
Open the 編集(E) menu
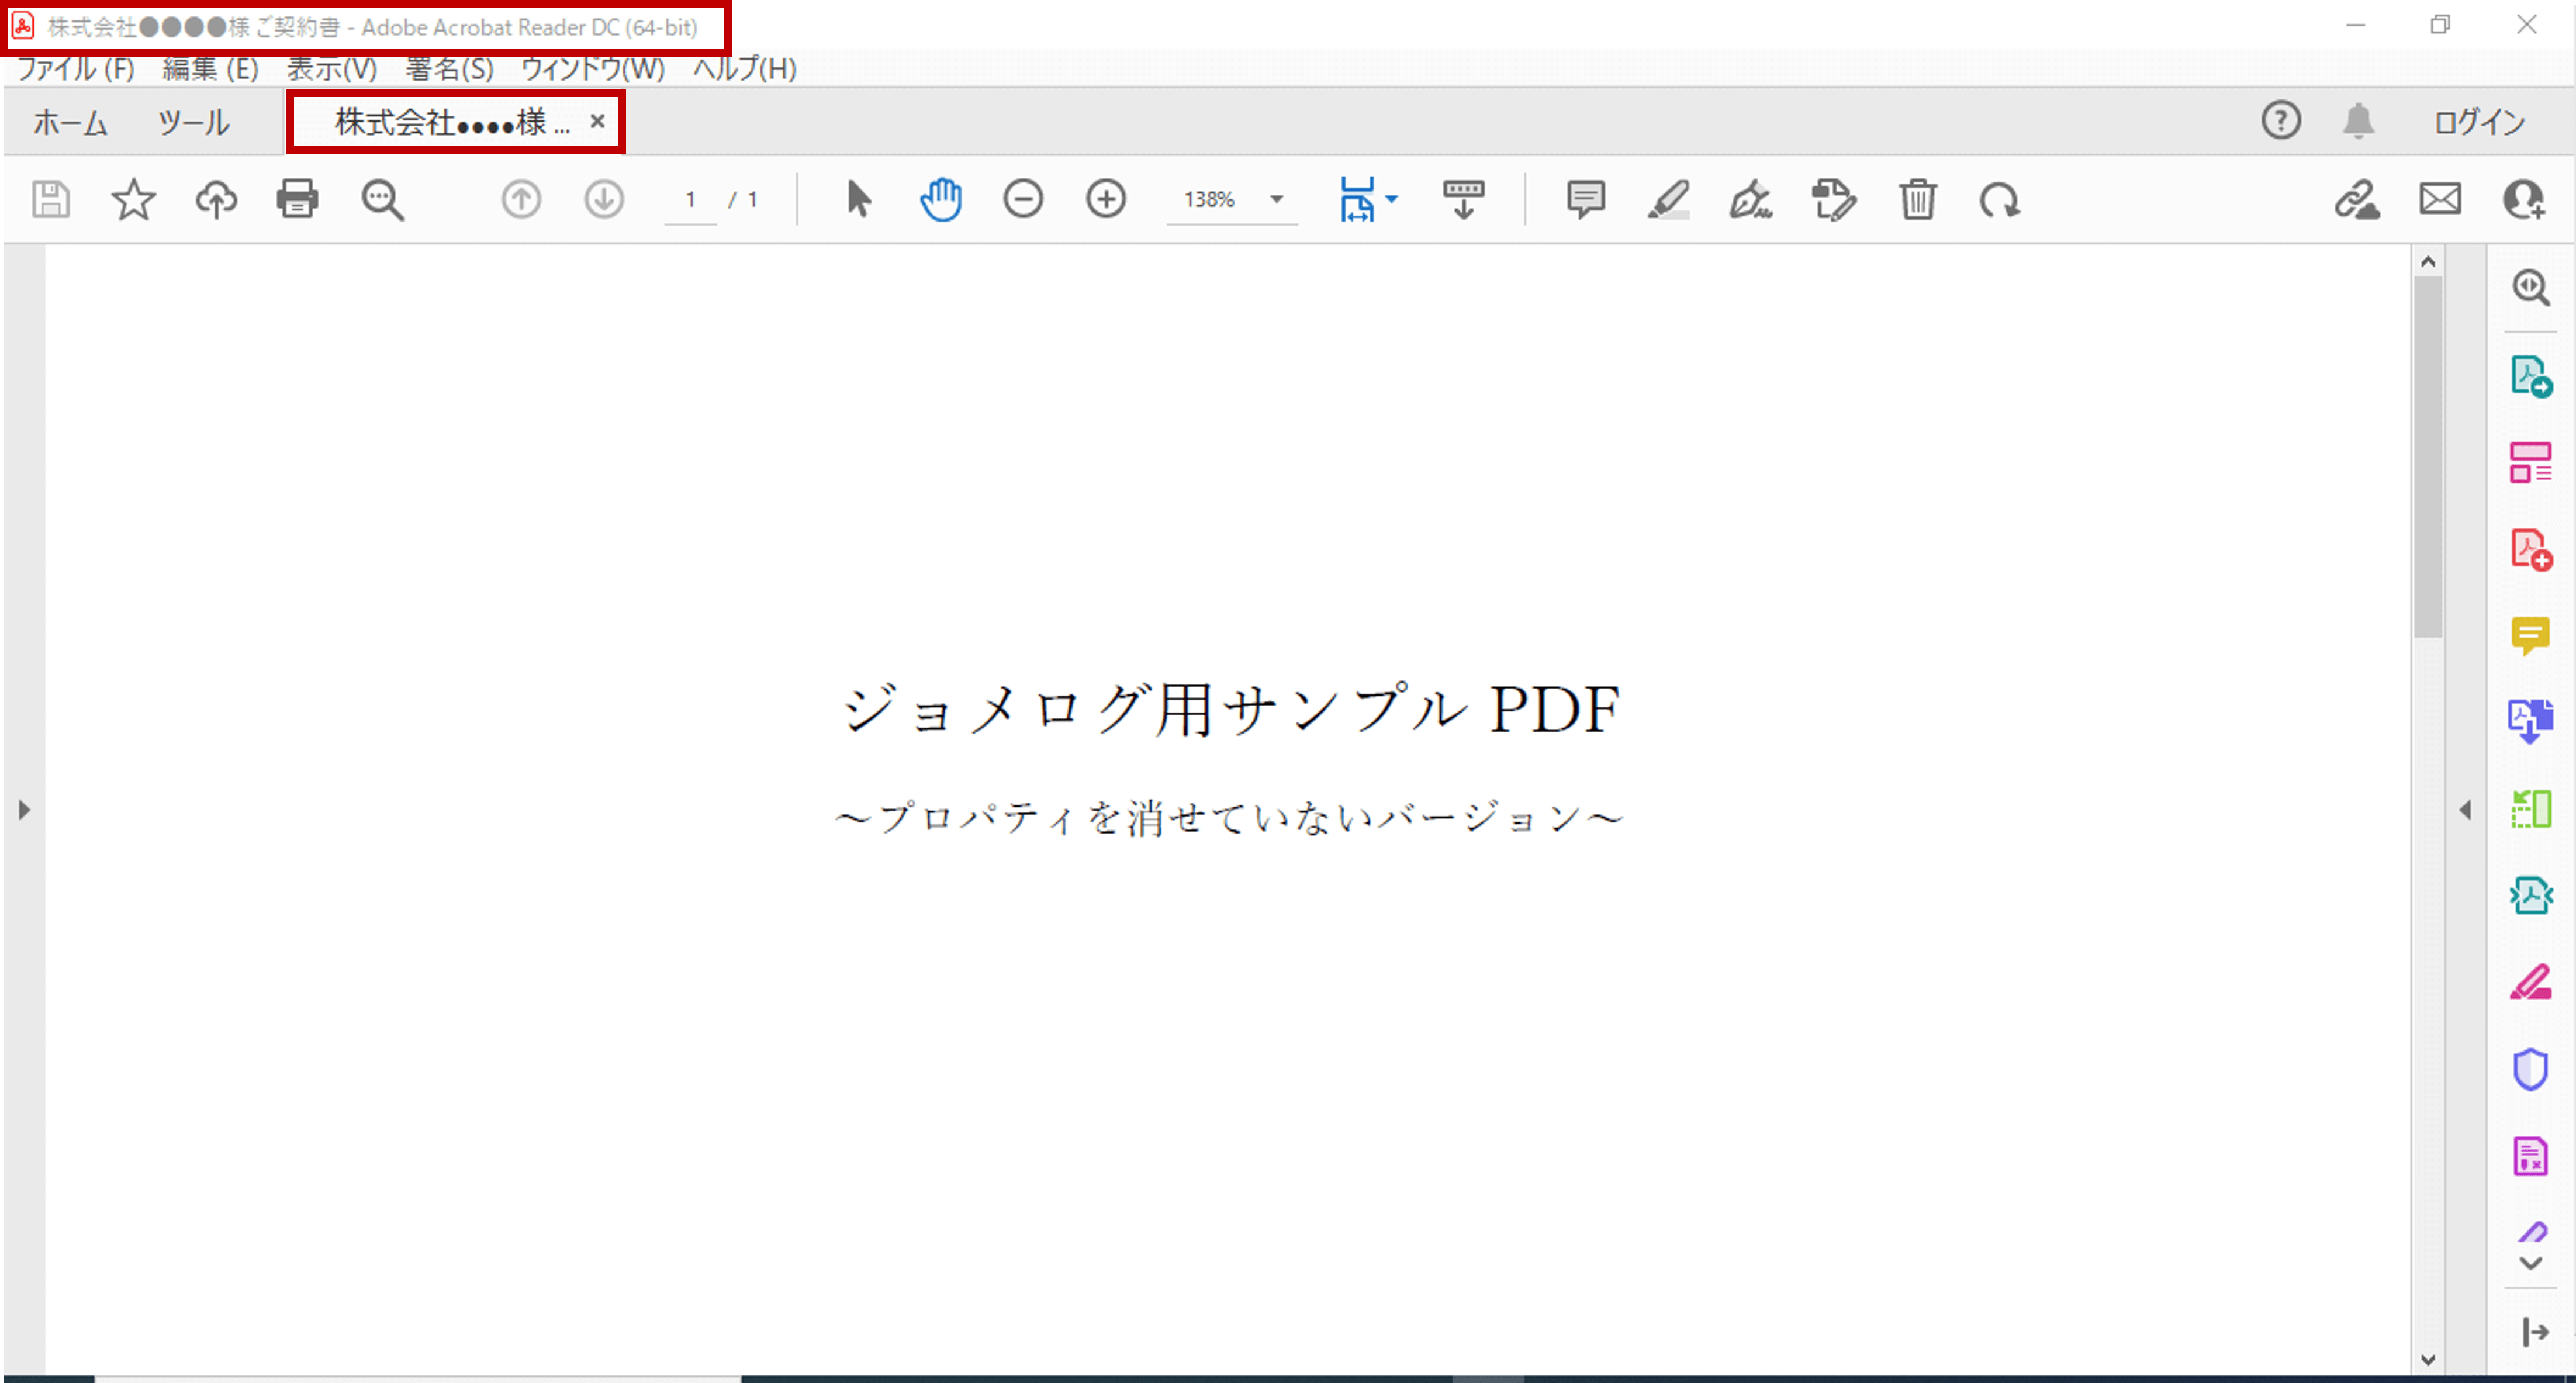click(x=211, y=69)
